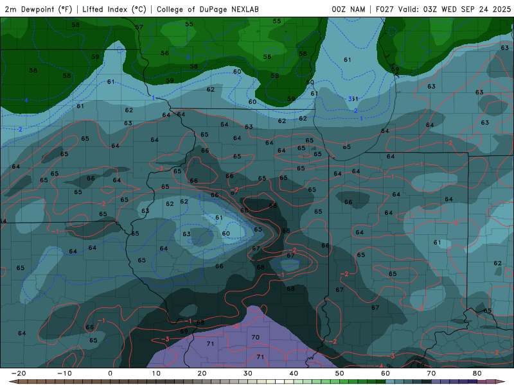
Task: Click the brown color swatch above the -20 scale label
Action: (x=22, y=382)
